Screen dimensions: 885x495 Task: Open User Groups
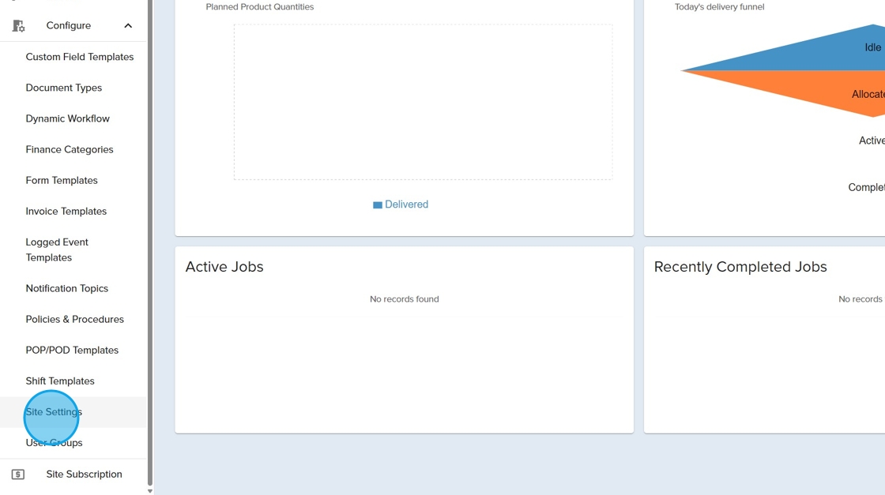[54, 443]
